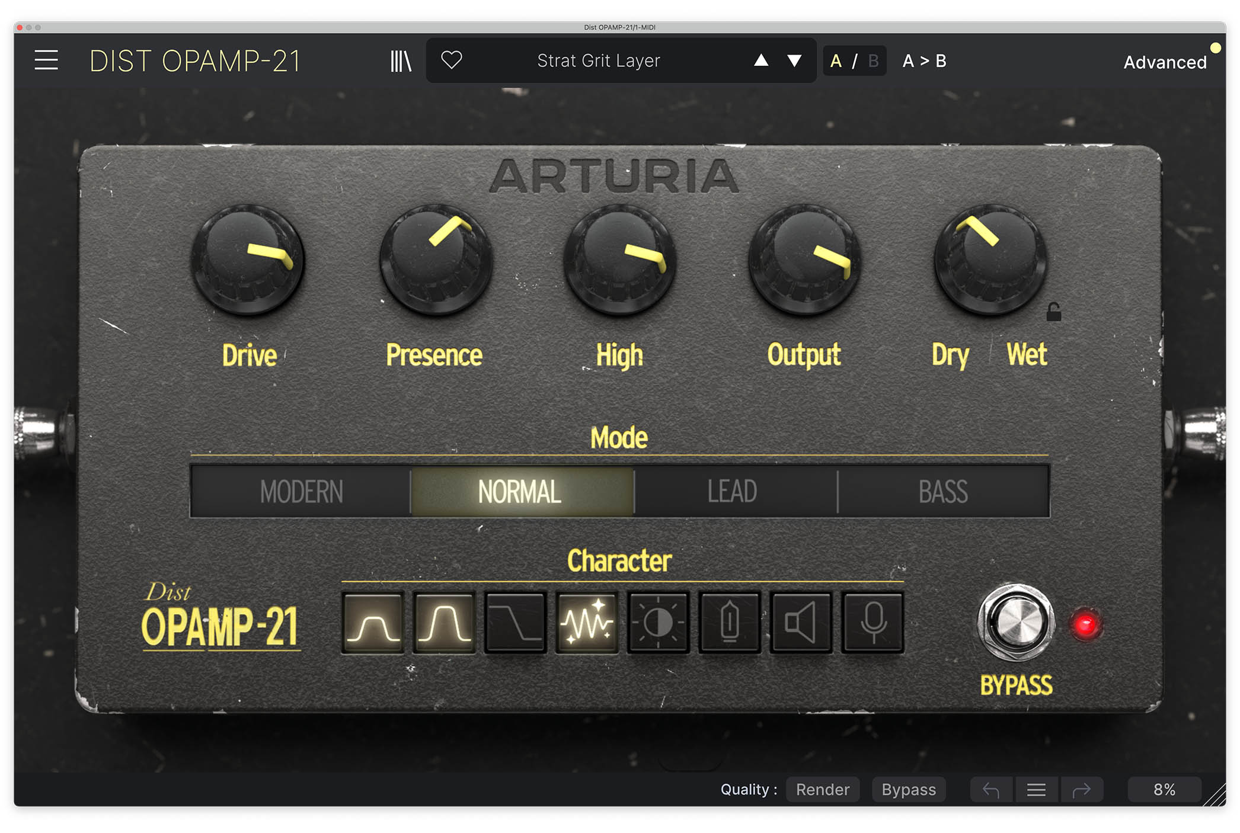Select the LEAD mode
The image size is (1240, 833).
(x=733, y=492)
